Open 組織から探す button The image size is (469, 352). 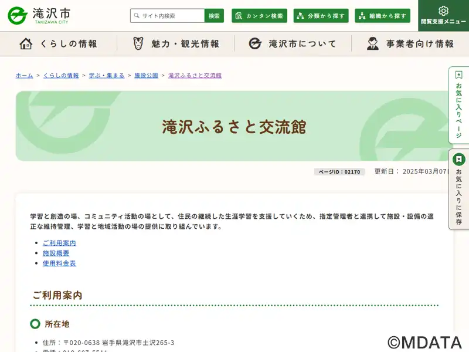(x=383, y=16)
